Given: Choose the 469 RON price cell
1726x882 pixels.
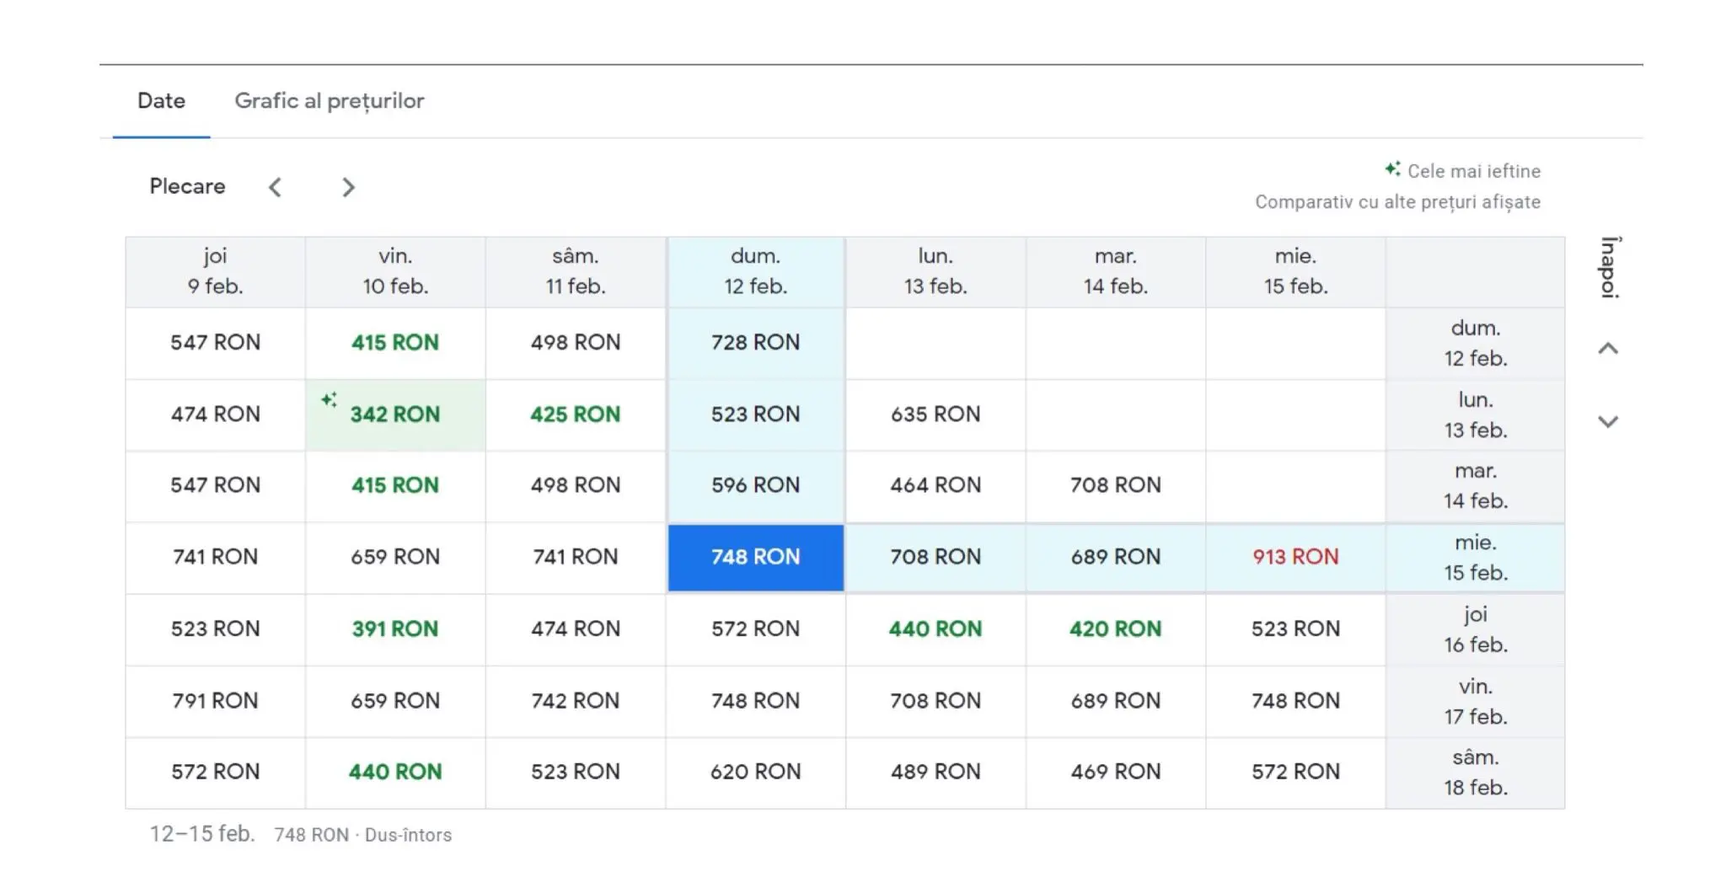Looking at the screenshot, I should coord(1115,772).
